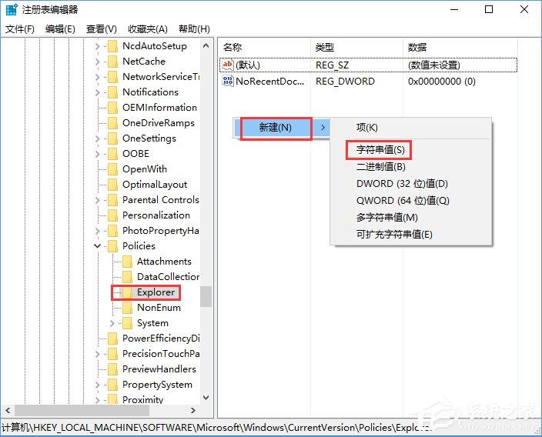
Task: Choose Expandable String 可扩充字符串值(E) entry
Action: pyautogui.click(x=394, y=234)
